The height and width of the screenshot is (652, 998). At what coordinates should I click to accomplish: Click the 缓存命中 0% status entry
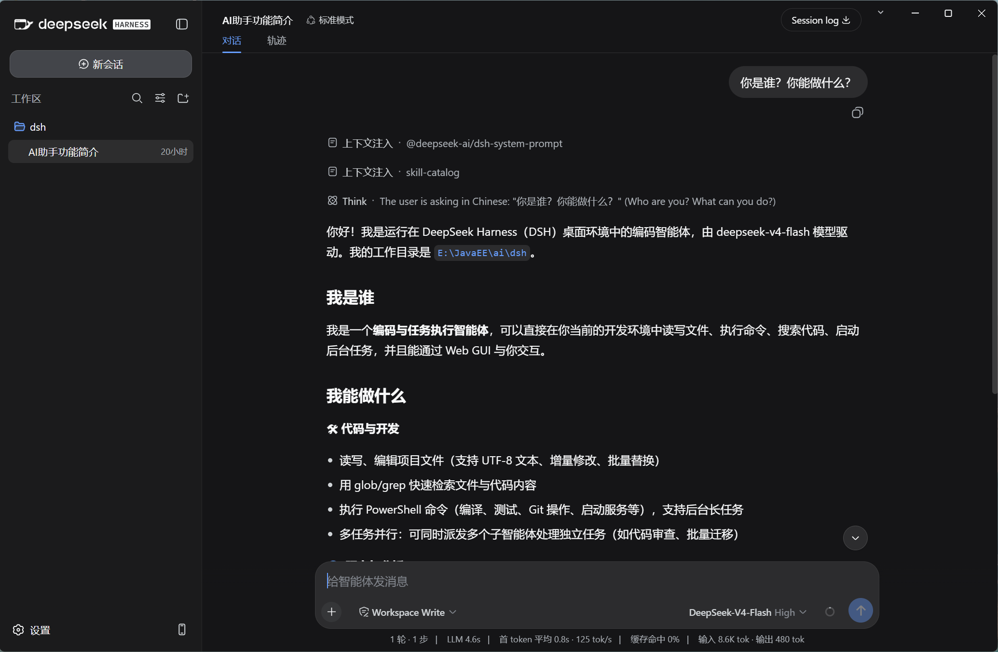(x=655, y=639)
